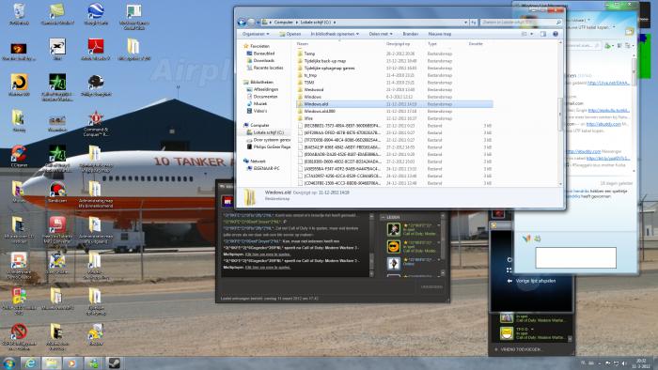This screenshot has width=658, height=370.
Task: Open Windows Media Player taskbar icon
Action: coord(72,362)
